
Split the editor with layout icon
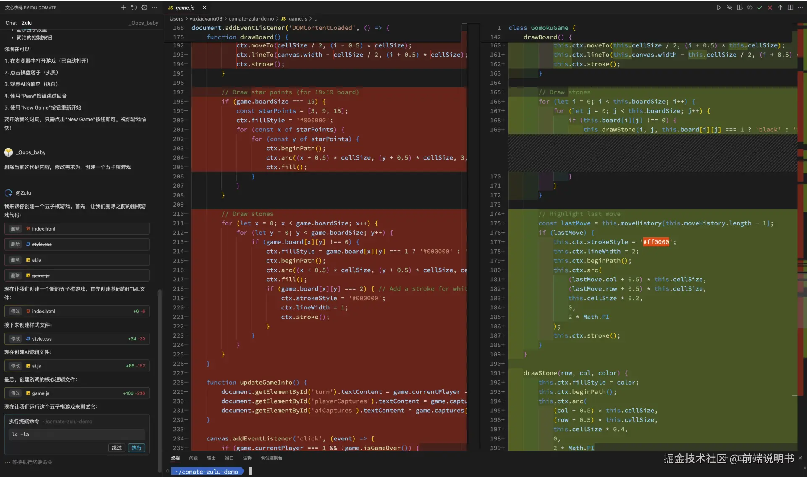coord(790,8)
